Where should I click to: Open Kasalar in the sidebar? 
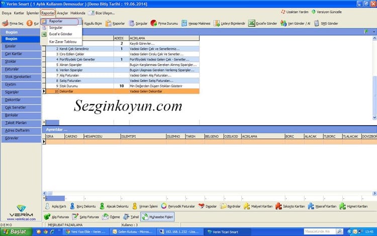[21, 46]
